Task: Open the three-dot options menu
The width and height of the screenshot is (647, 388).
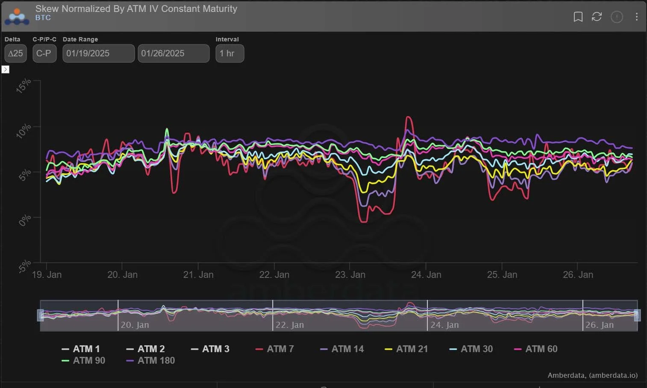Action: coord(637,17)
